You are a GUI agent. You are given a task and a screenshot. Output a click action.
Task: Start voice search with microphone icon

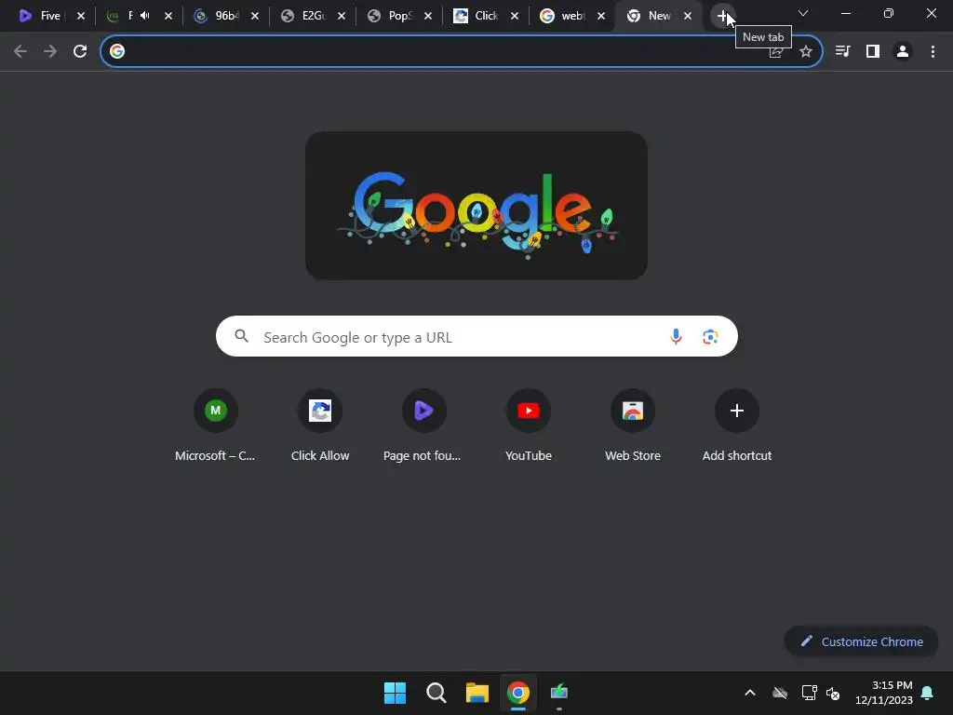click(676, 336)
